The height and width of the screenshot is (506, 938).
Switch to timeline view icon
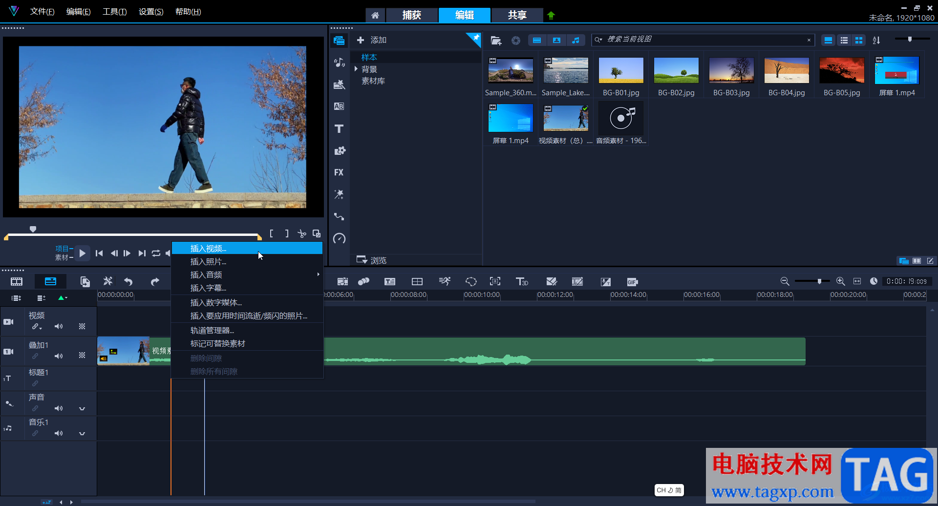tap(50, 282)
